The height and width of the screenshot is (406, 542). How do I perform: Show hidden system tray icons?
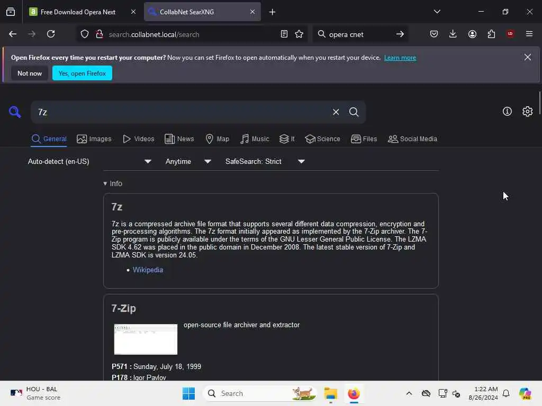[x=409, y=393]
